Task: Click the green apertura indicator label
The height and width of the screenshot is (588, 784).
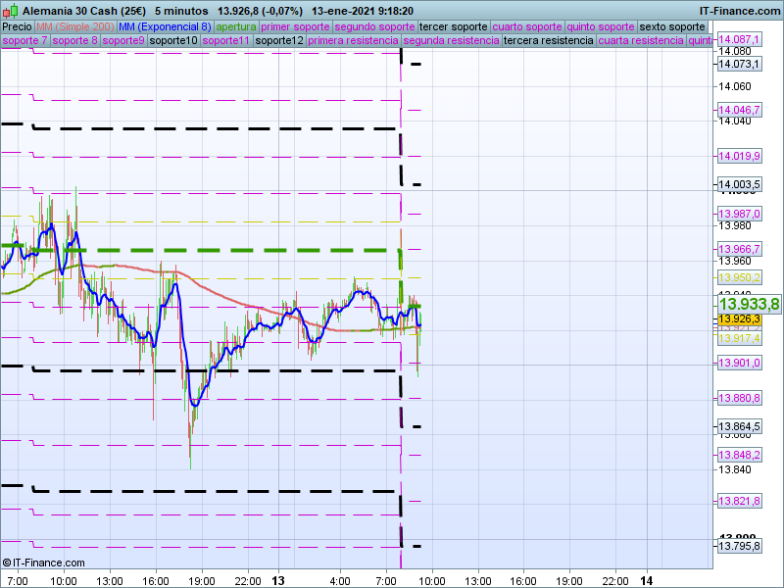Action: point(236,26)
